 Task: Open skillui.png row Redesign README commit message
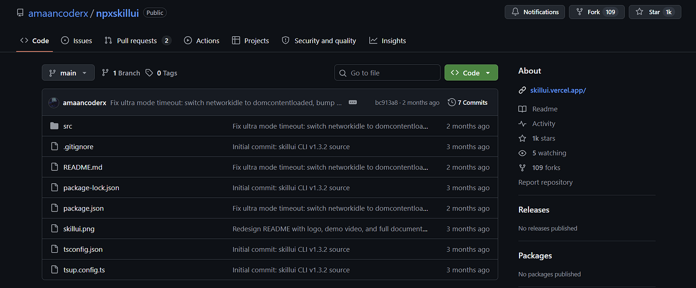point(330,229)
